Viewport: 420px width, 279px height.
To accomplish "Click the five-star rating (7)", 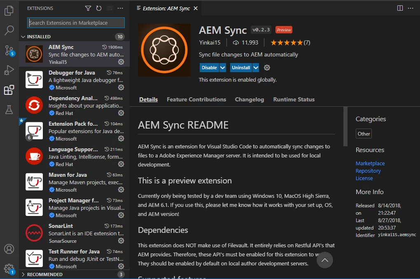I will [x=290, y=42].
